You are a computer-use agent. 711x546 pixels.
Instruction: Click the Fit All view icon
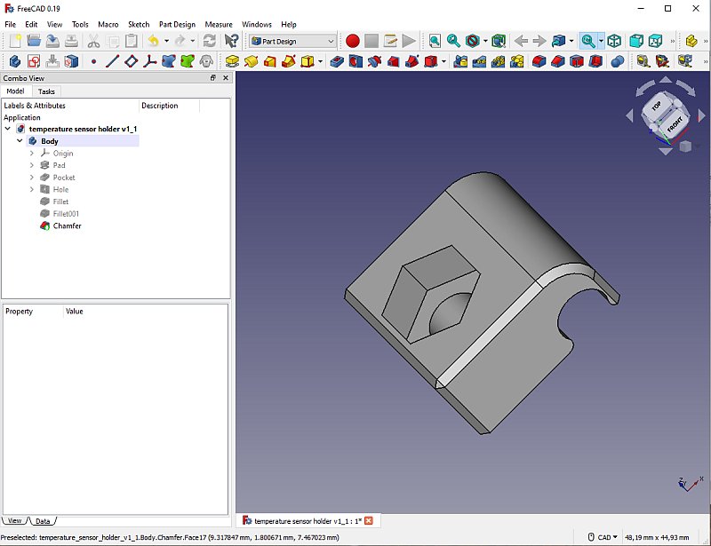point(435,41)
